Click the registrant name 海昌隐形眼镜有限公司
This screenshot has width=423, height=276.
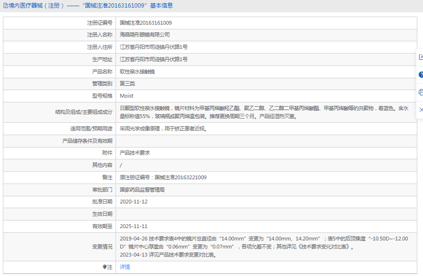pyautogui.click(x=144, y=35)
